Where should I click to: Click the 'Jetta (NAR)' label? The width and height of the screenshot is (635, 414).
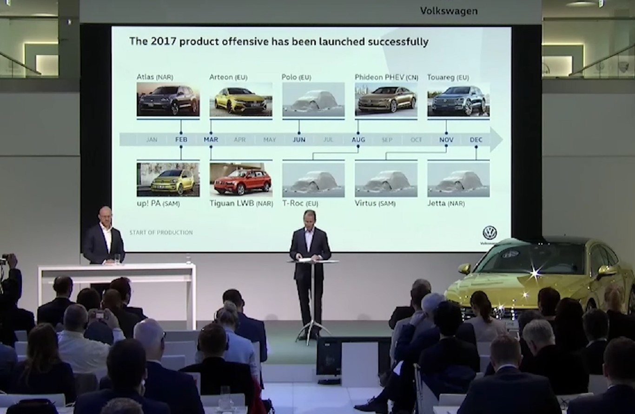(x=446, y=203)
